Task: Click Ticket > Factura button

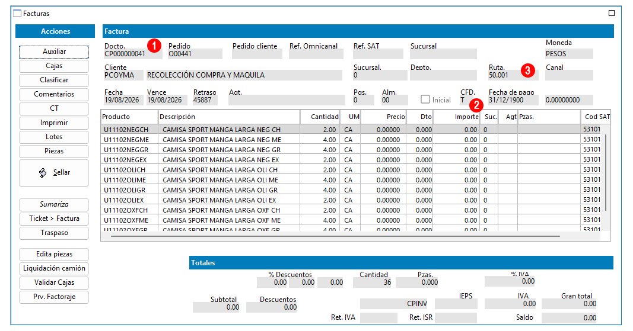Action: click(54, 218)
